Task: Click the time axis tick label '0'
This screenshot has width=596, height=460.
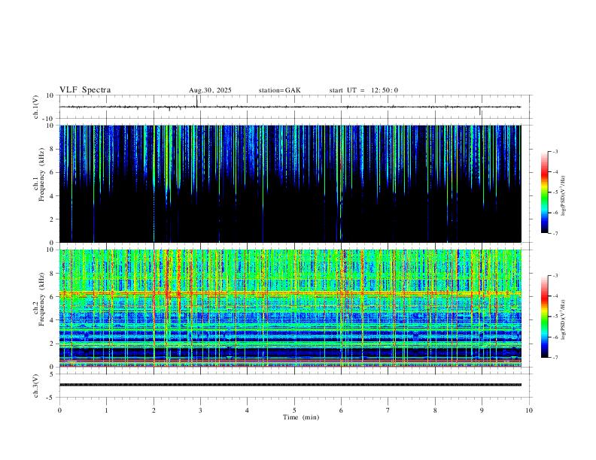Action: [59, 410]
